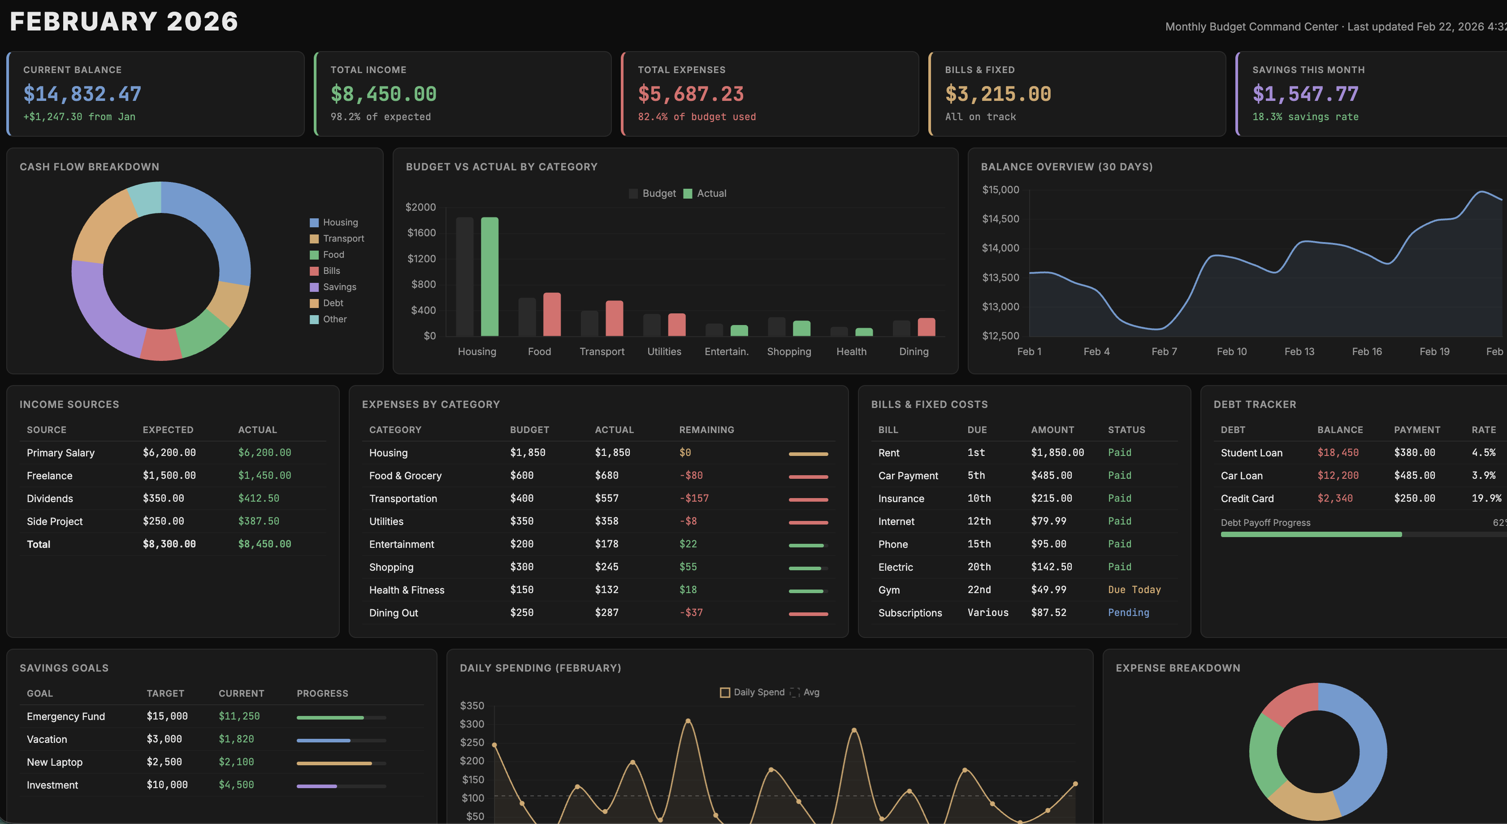Click the Bills legend swatch

coord(315,270)
